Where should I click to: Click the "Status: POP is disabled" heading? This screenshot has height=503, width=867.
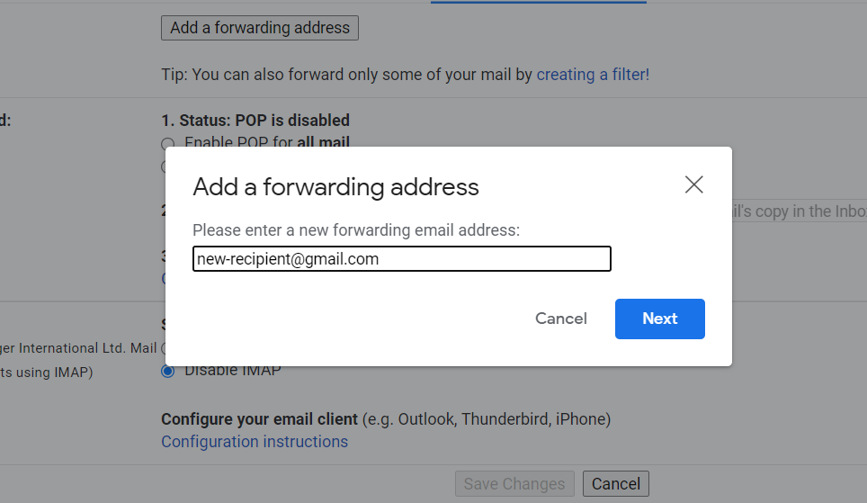[255, 121]
